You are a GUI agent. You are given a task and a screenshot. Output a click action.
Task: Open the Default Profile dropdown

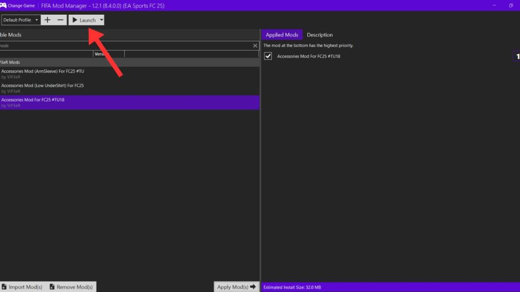[x=20, y=20]
